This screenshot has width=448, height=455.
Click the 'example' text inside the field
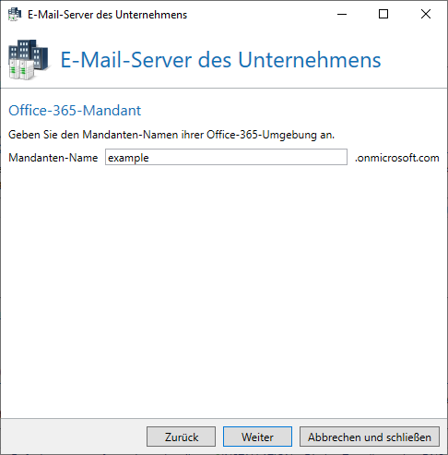tap(128, 158)
